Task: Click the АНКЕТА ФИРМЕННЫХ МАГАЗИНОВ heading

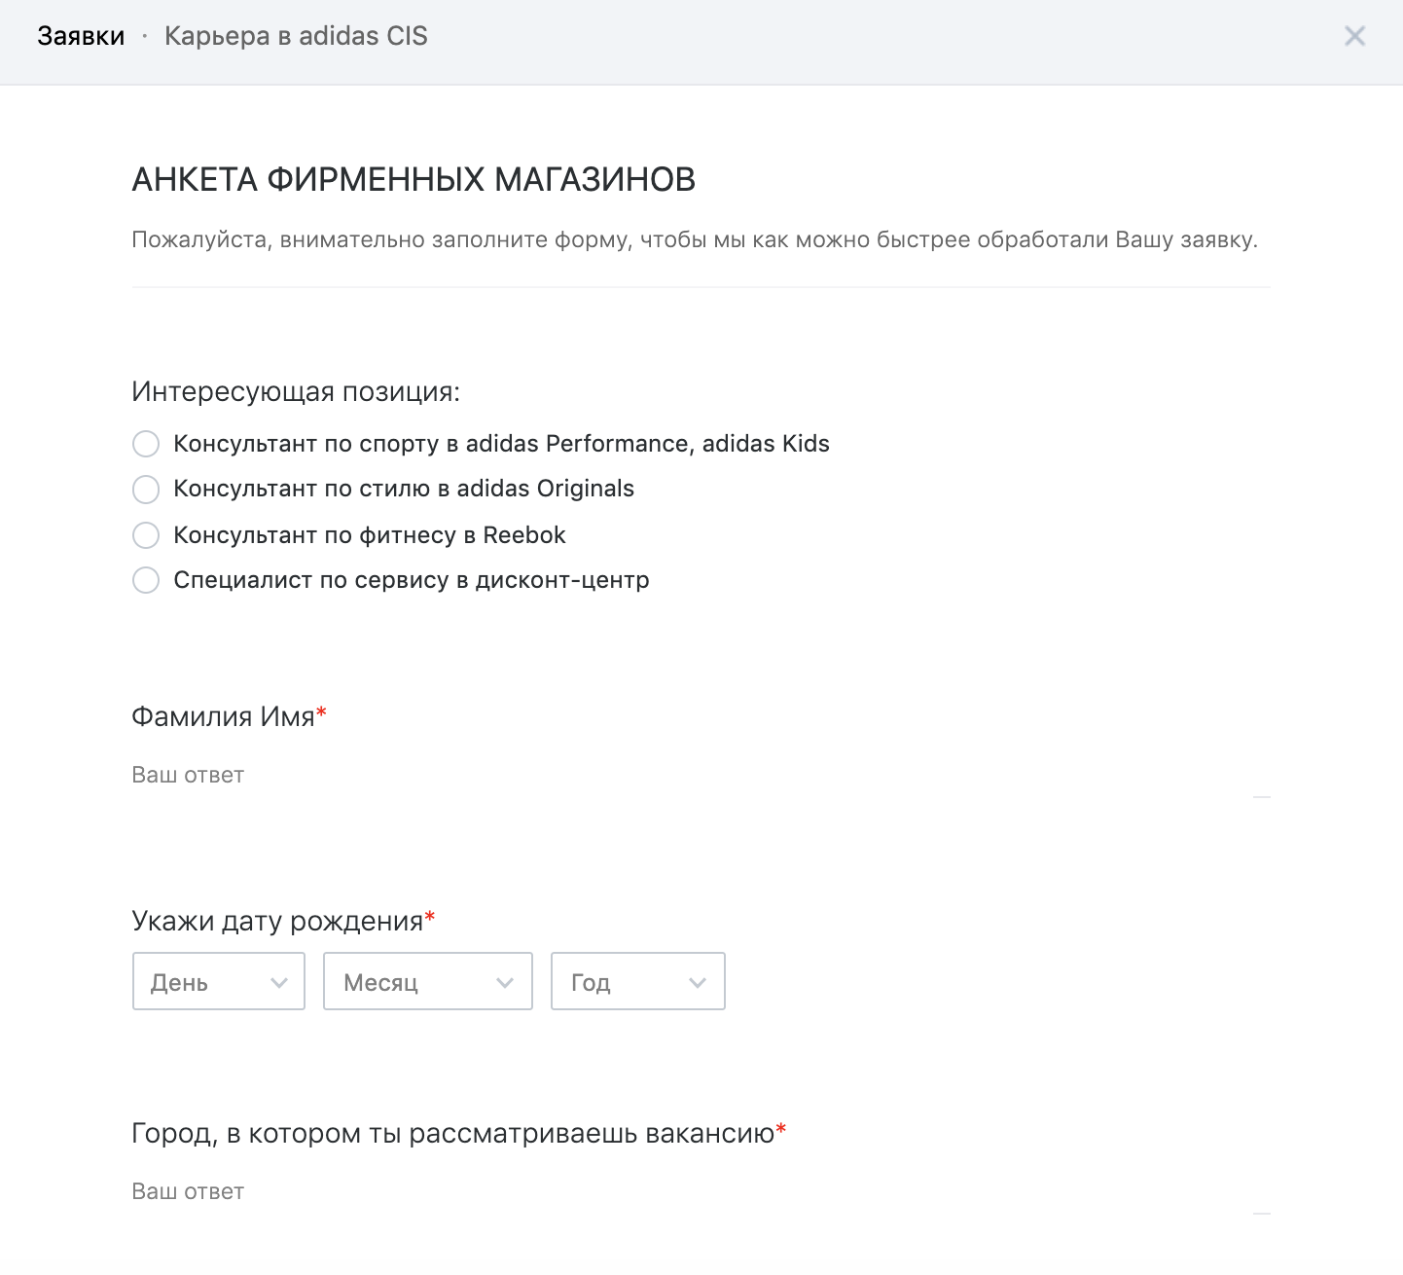Action: click(414, 180)
